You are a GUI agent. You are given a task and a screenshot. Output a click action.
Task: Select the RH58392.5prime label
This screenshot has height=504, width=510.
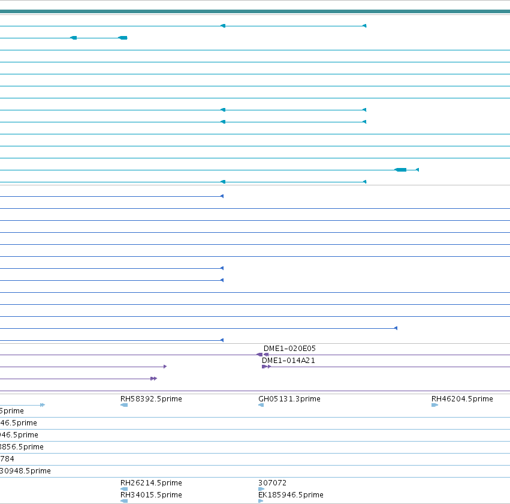point(151,399)
